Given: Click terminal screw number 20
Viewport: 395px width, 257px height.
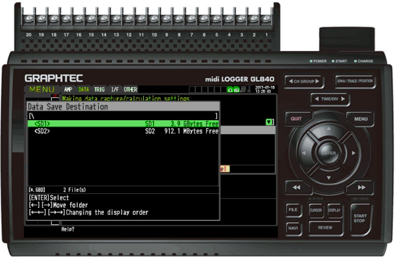Looking at the screenshot, I should click(x=29, y=19).
